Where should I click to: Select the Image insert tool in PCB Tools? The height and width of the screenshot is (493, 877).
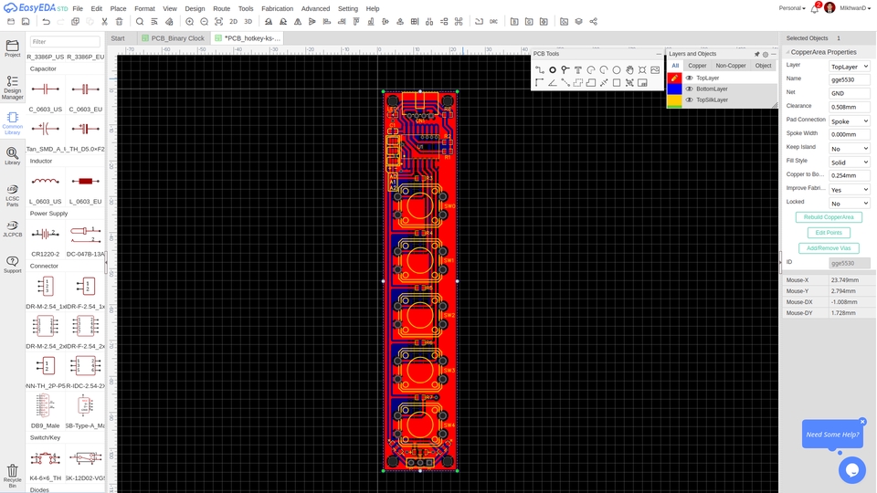(655, 69)
